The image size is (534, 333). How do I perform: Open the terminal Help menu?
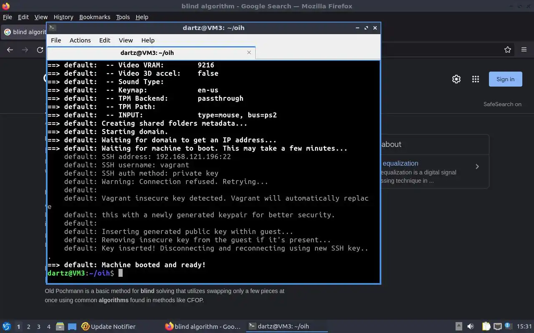pos(148,40)
